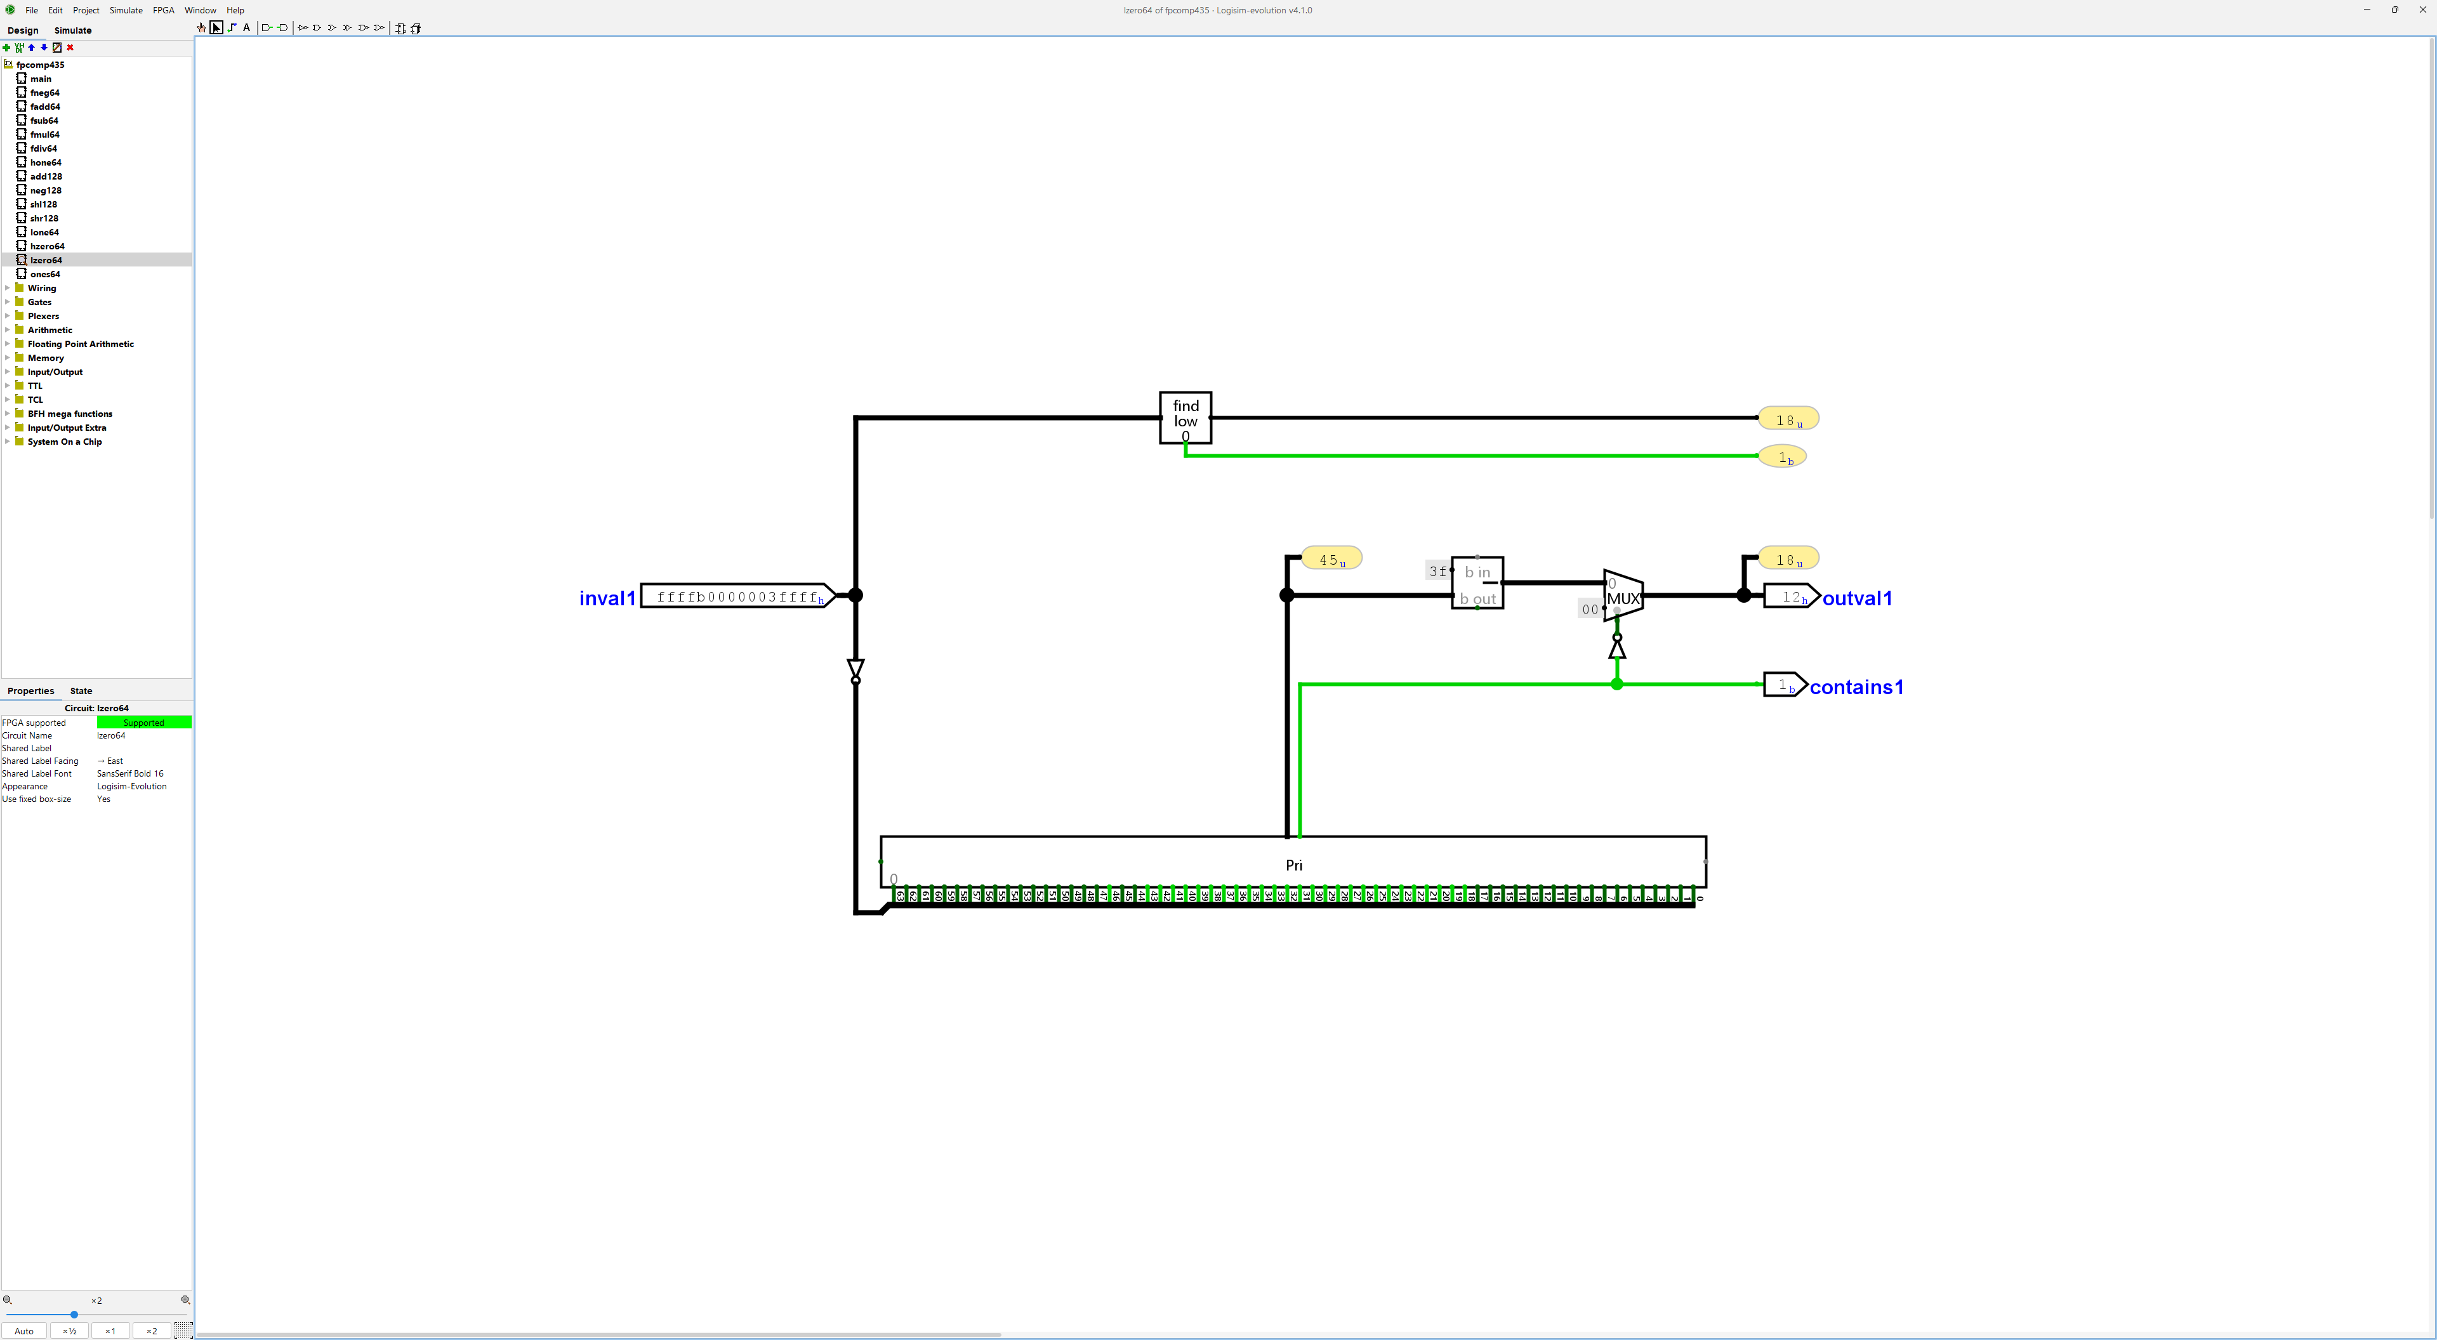Expand the BFH mega functions folder
The width and height of the screenshot is (2437, 1340).
(x=8, y=414)
